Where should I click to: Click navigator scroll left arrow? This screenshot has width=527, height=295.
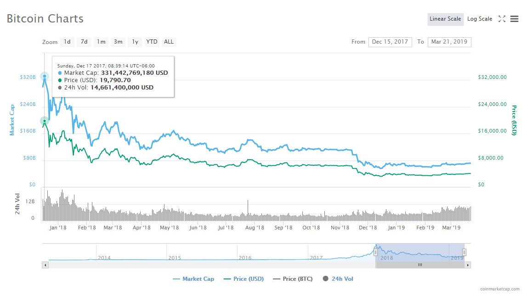(45, 265)
